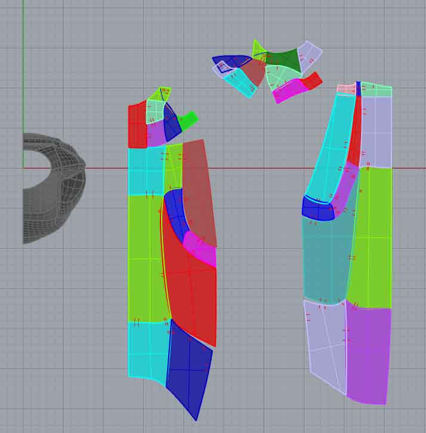Pick the dark blue bottom panel of left pattern
Image resolution: width=426 pixels, height=433 pixels.
pyautogui.click(x=189, y=370)
